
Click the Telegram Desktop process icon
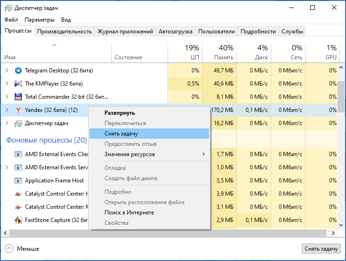[x=18, y=71]
